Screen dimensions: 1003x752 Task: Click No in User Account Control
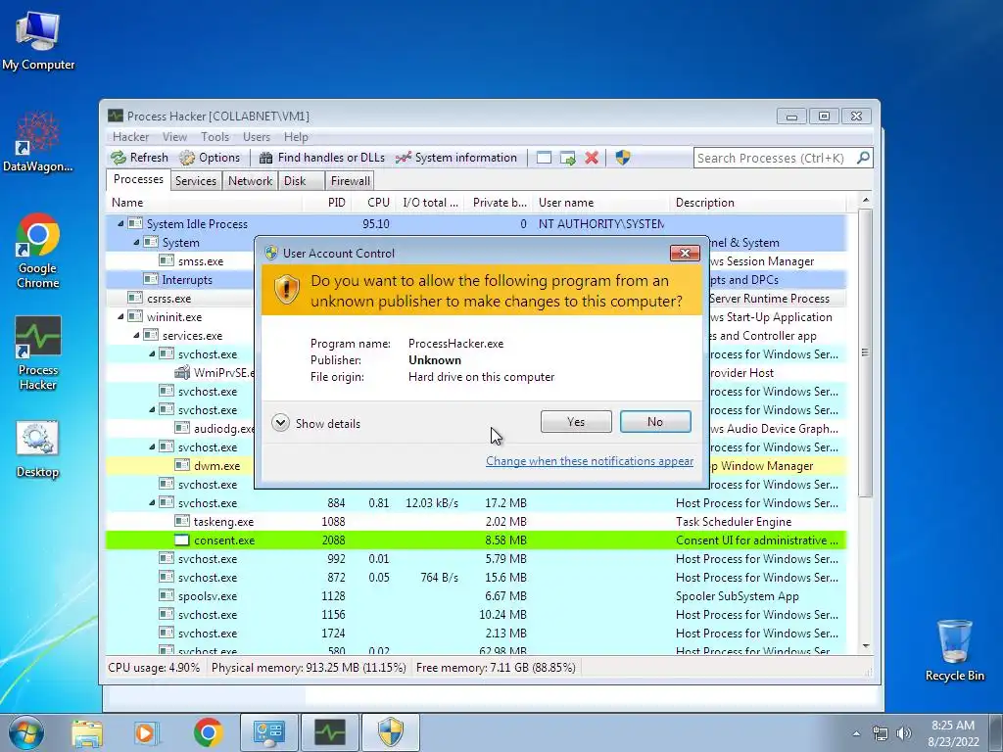coord(655,421)
